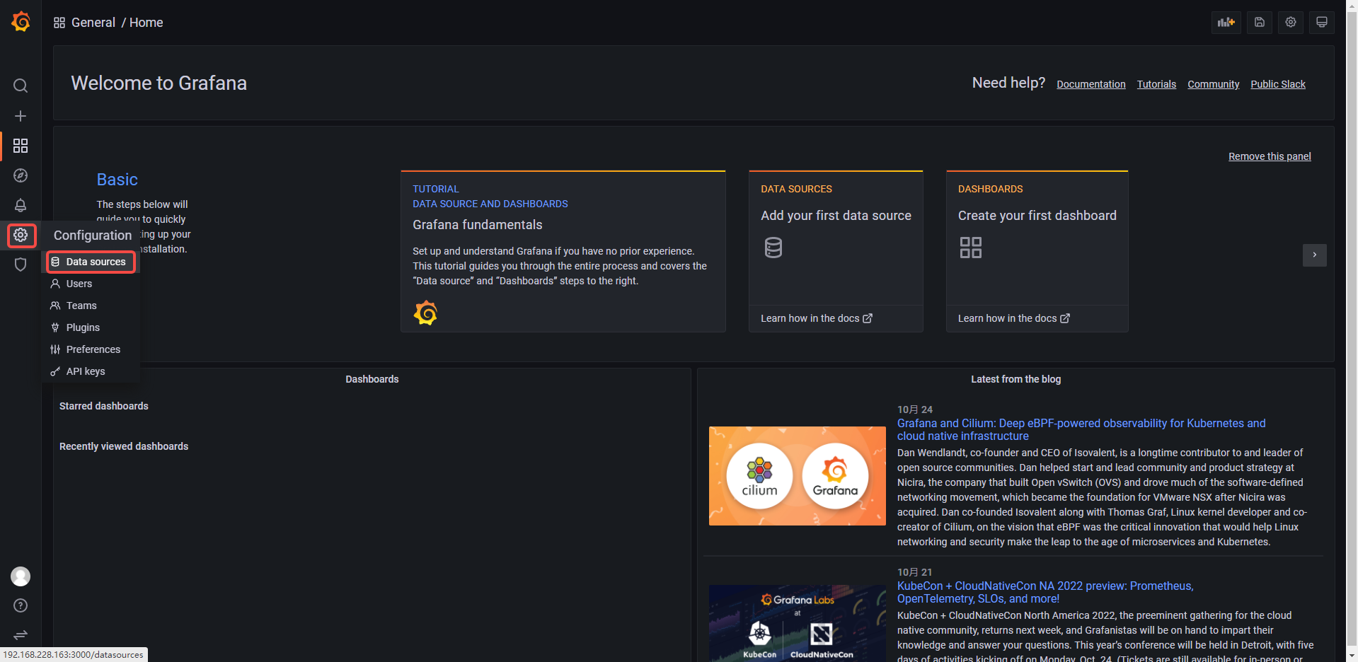Screen dimensions: 1358x662
Task: Click the dashboards grid icon beside the General breadcrumb
Action: (59, 23)
